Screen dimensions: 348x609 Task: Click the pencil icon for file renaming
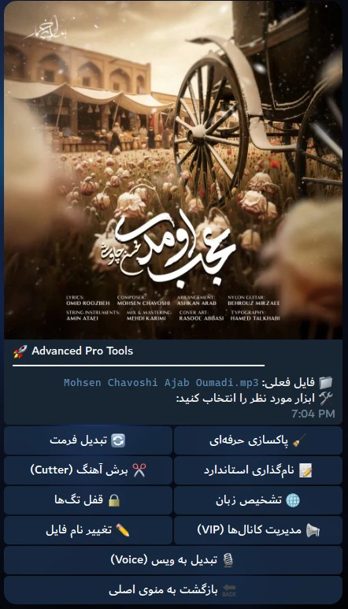coord(123,529)
